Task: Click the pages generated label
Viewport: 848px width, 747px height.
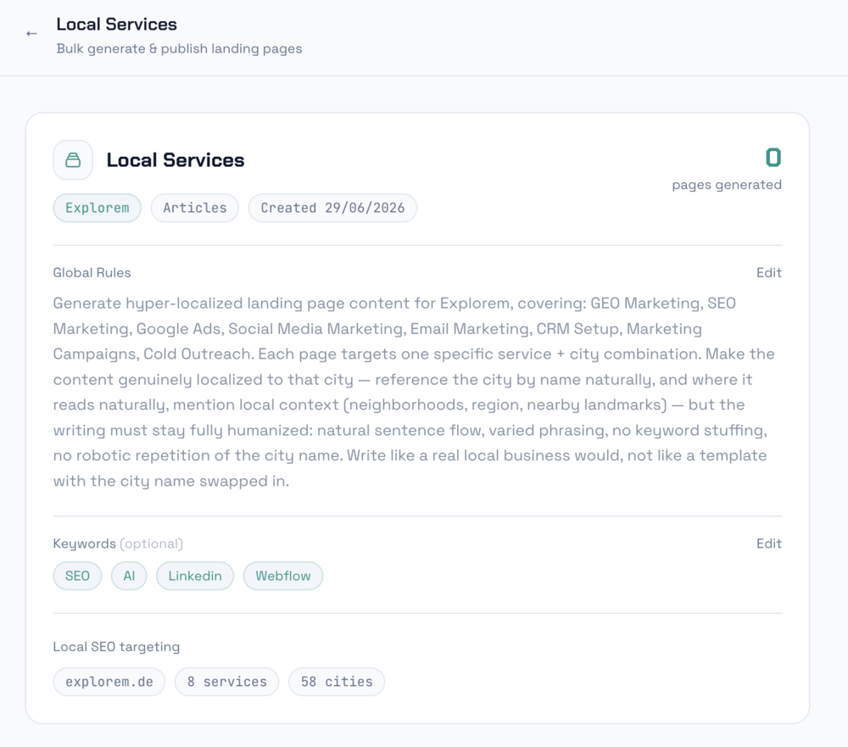Action: pyautogui.click(x=727, y=185)
